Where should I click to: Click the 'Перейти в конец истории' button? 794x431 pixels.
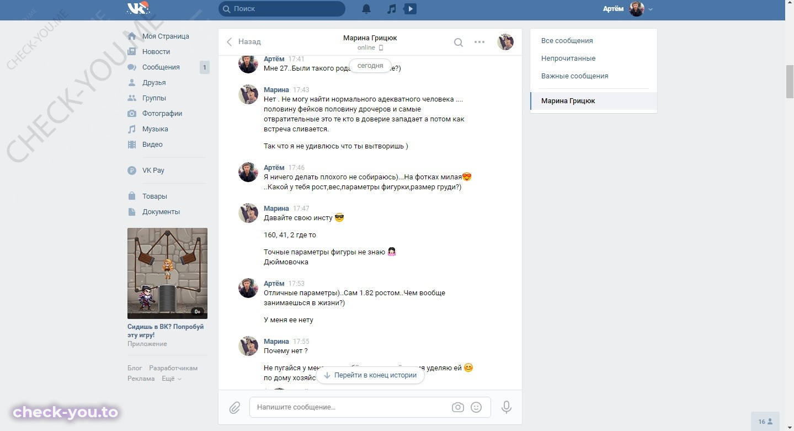click(x=370, y=375)
